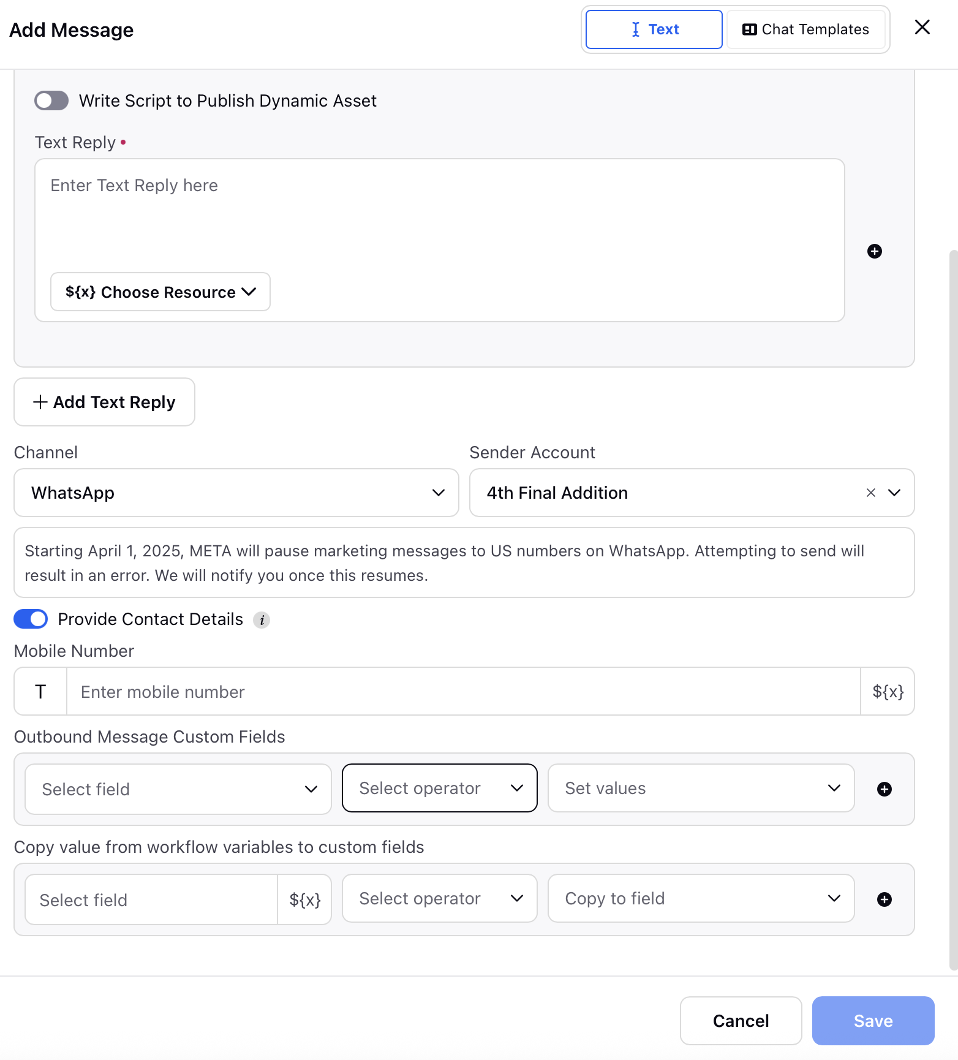Focus the Enter mobile number field

[x=464, y=692]
